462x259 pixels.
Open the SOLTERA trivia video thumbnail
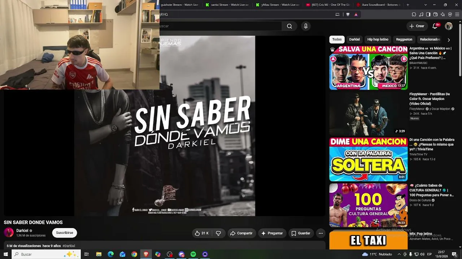[368, 159]
